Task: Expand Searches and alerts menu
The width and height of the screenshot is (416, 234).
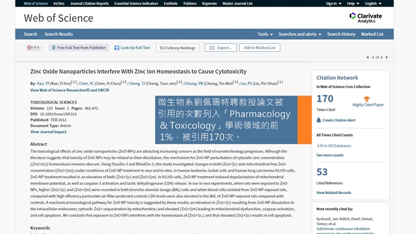Action: (x=300, y=34)
